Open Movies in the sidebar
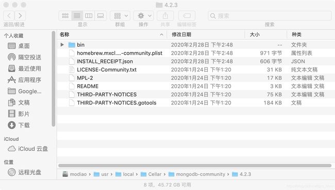Image resolution: width=335 pixels, height=190 pixels. 19,114
